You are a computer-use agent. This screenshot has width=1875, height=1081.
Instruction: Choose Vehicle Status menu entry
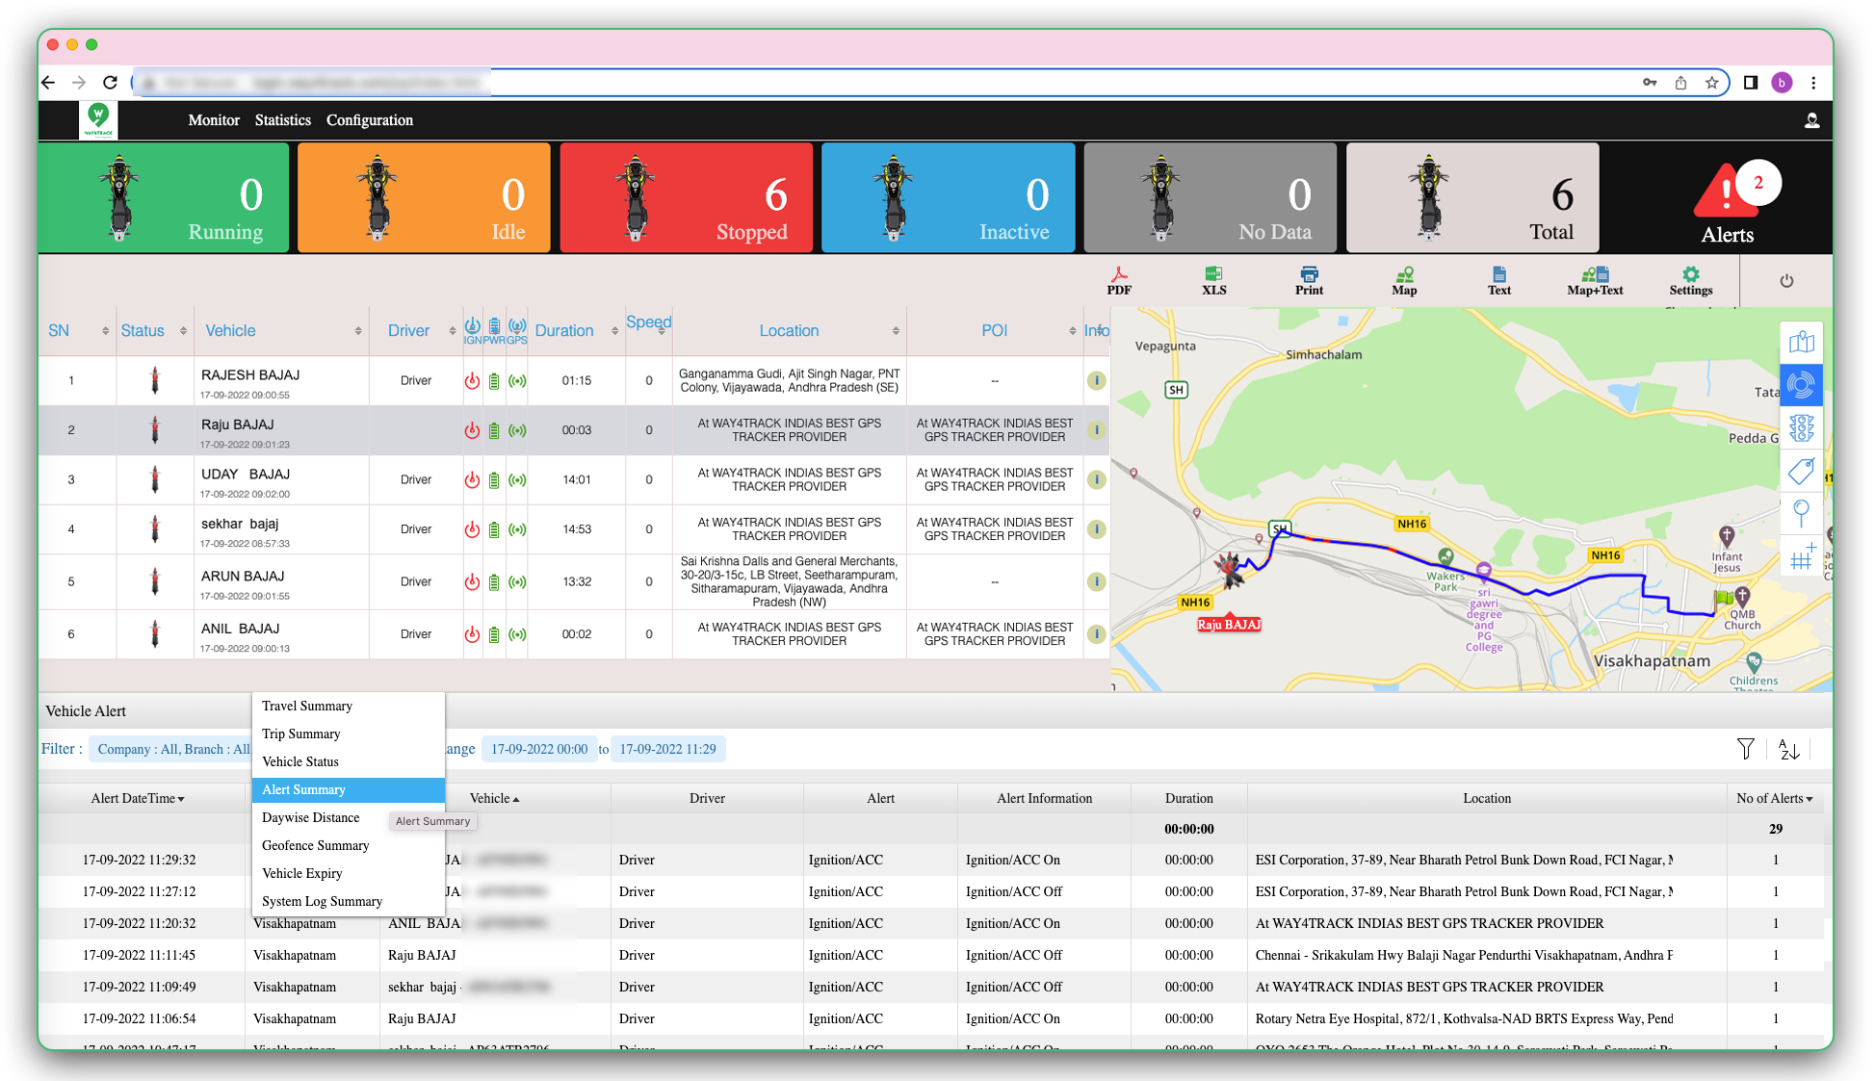point(348,761)
